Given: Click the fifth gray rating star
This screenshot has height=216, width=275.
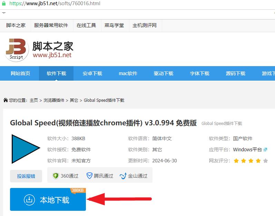Looking at the screenshot, I should coord(266,161).
